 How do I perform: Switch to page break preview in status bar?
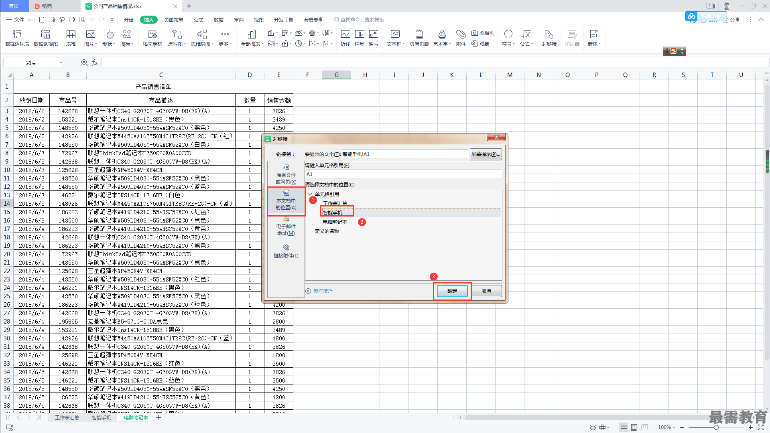(644, 427)
